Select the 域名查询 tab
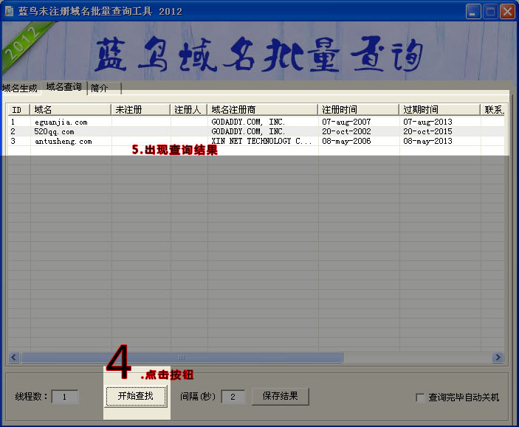This screenshot has width=519, height=427. (x=63, y=87)
